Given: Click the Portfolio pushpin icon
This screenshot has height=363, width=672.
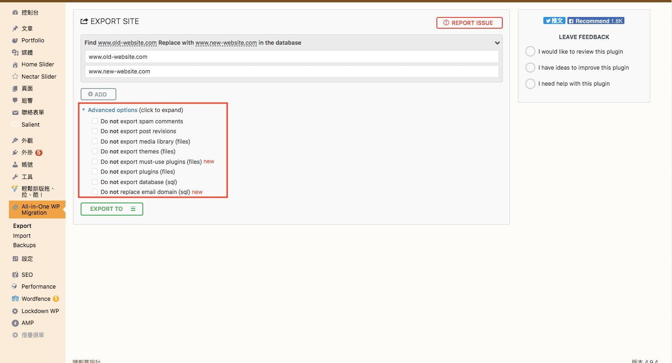Looking at the screenshot, I should [15, 40].
